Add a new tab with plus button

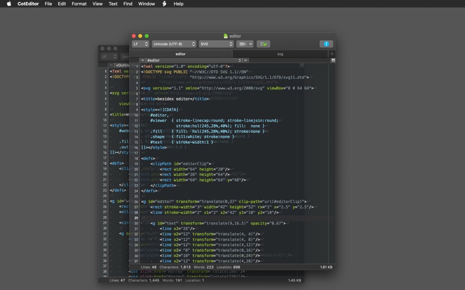(331, 54)
